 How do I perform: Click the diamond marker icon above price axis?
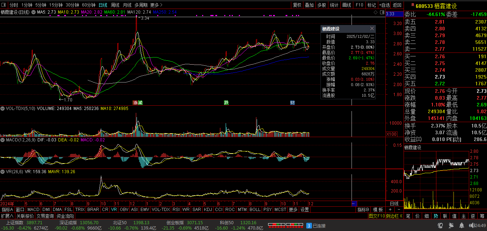[x=375, y=12]
